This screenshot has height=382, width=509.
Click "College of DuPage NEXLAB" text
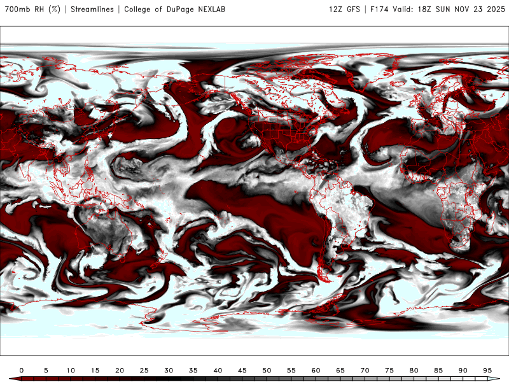pos(174,9)
